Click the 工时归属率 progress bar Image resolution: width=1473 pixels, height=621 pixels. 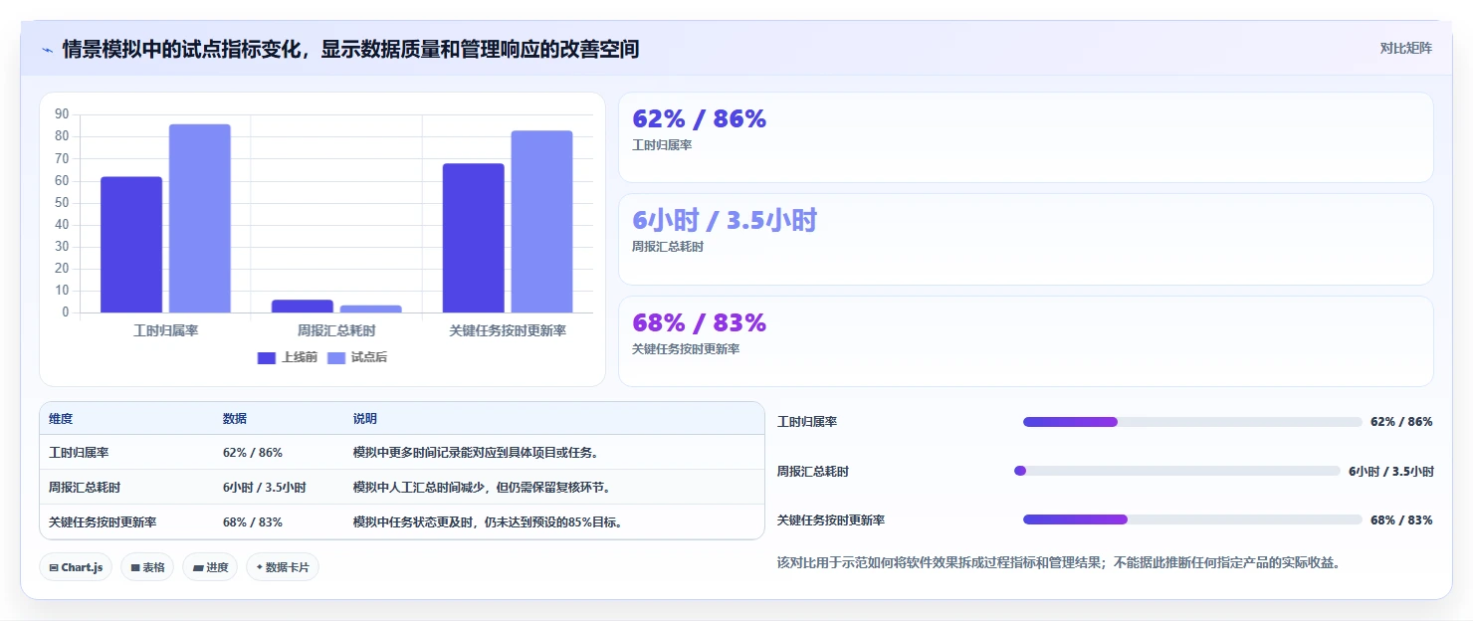coord(1192,422)
